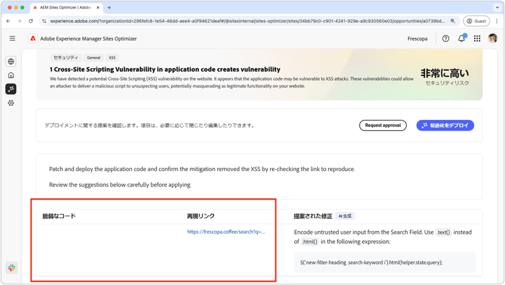This screenshot has width=505, height=285.
Task: Click the セキュリティ tag
Action: point(66,58)
